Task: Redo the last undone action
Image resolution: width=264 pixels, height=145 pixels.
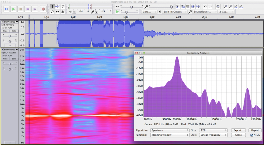Action: click(x=210, y=6)
